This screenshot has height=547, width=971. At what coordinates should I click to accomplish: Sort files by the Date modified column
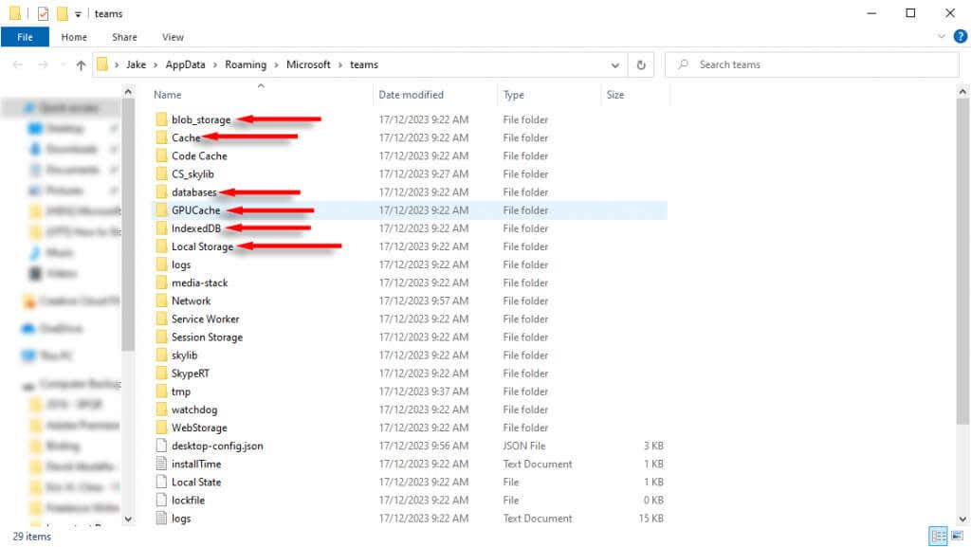(x=410, y=95)
